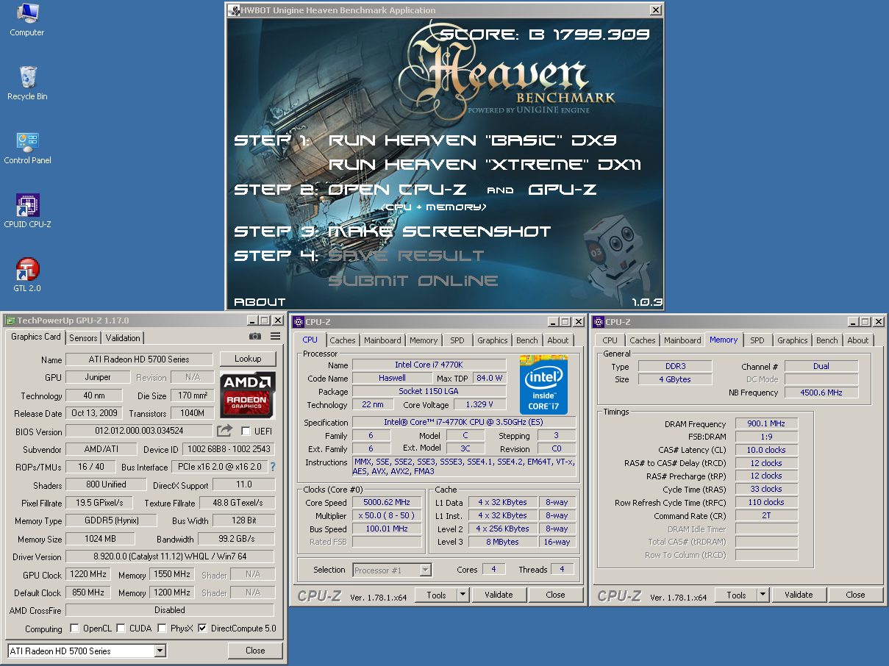Open the Recycle Bin icon
Screen dimensions: 889x666
[x=27, y=83]
